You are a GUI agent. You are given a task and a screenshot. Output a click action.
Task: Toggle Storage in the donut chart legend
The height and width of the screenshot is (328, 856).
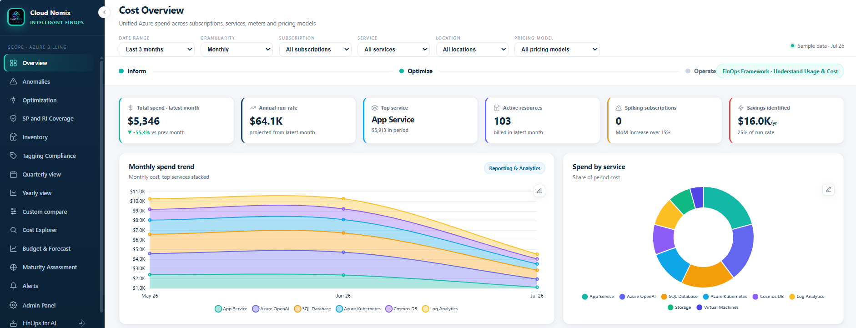[679, 308]
